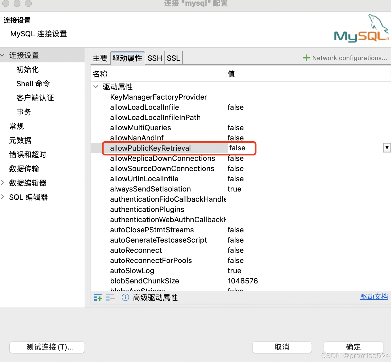The width and height of the screenshot is (391, 362).
Task: Select the autoSlowLog property
Action: coord(132,271)
